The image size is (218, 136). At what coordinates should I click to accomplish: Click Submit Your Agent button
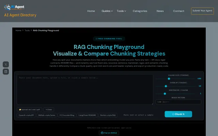tap(202, 11)
